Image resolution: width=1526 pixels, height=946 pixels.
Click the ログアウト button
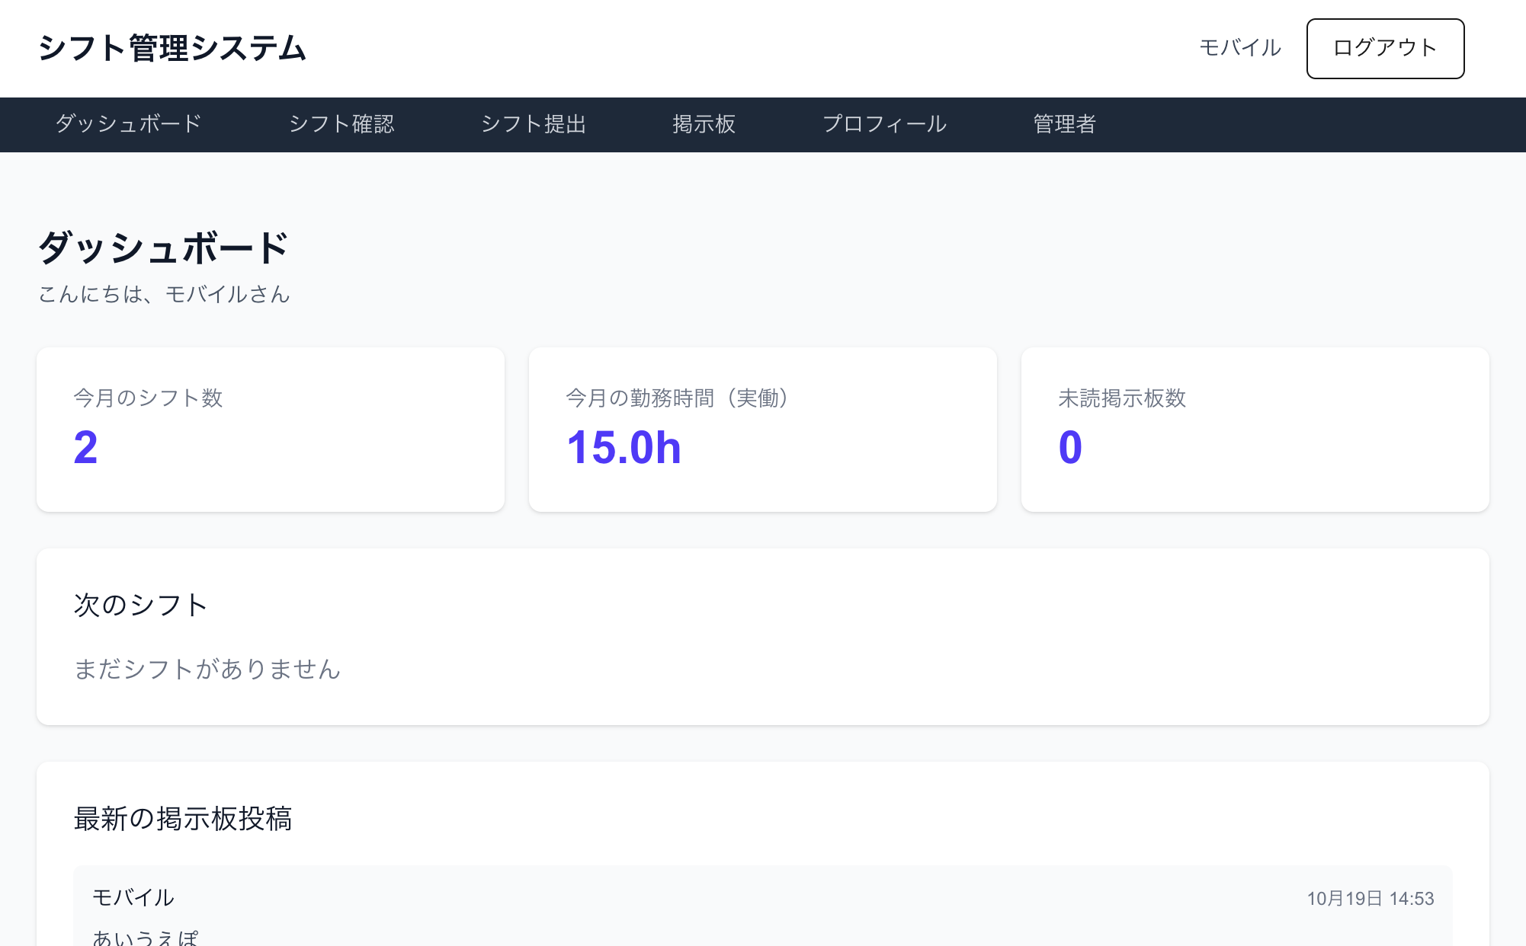pyautogui.click(x=1385, y=49)
